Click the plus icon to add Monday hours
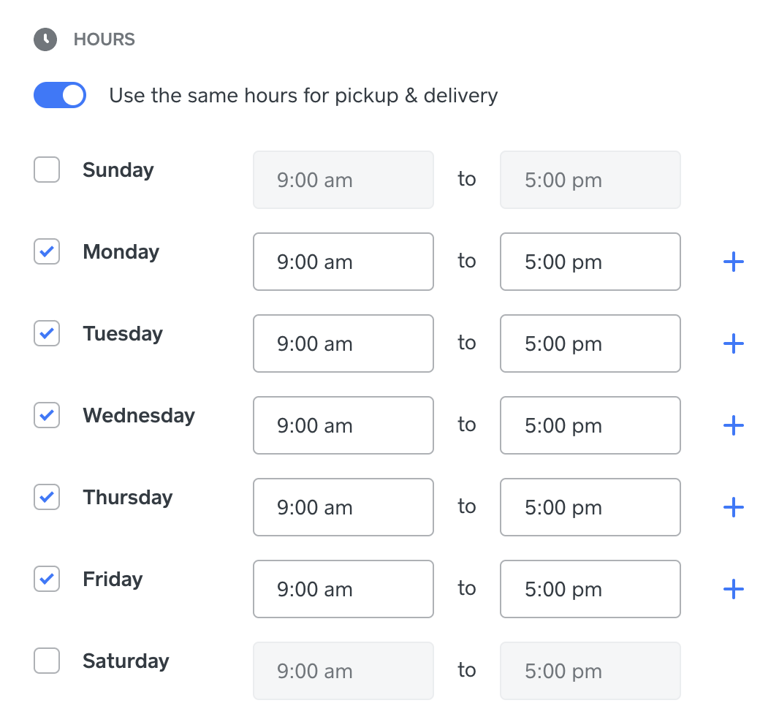Viewport: 779px width, 722px height. pyautogui.click(x=733, y=262)
